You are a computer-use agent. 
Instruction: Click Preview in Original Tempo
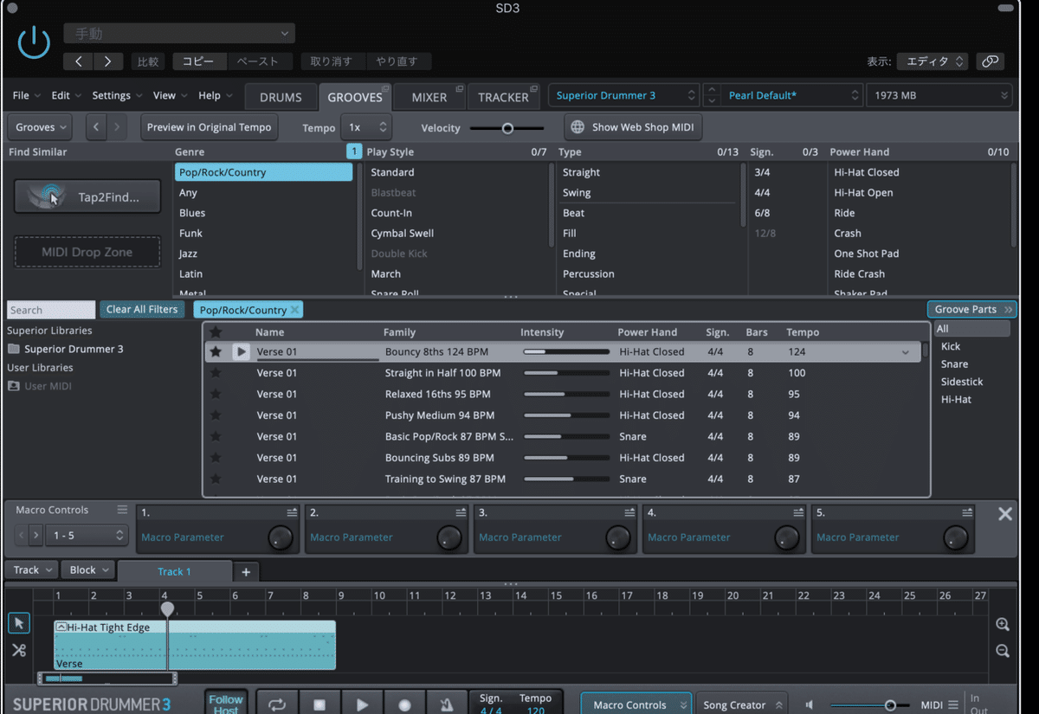(209, 126)
